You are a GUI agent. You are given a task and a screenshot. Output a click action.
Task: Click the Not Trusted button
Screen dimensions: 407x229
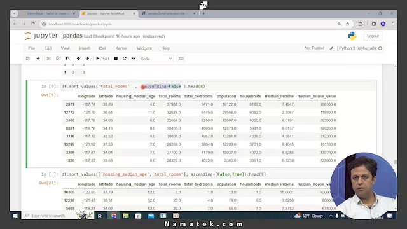[314, 48]
